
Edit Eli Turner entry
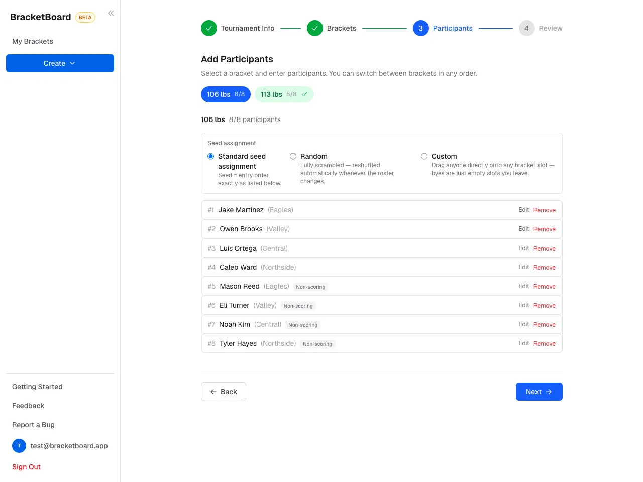coord(524,305)
